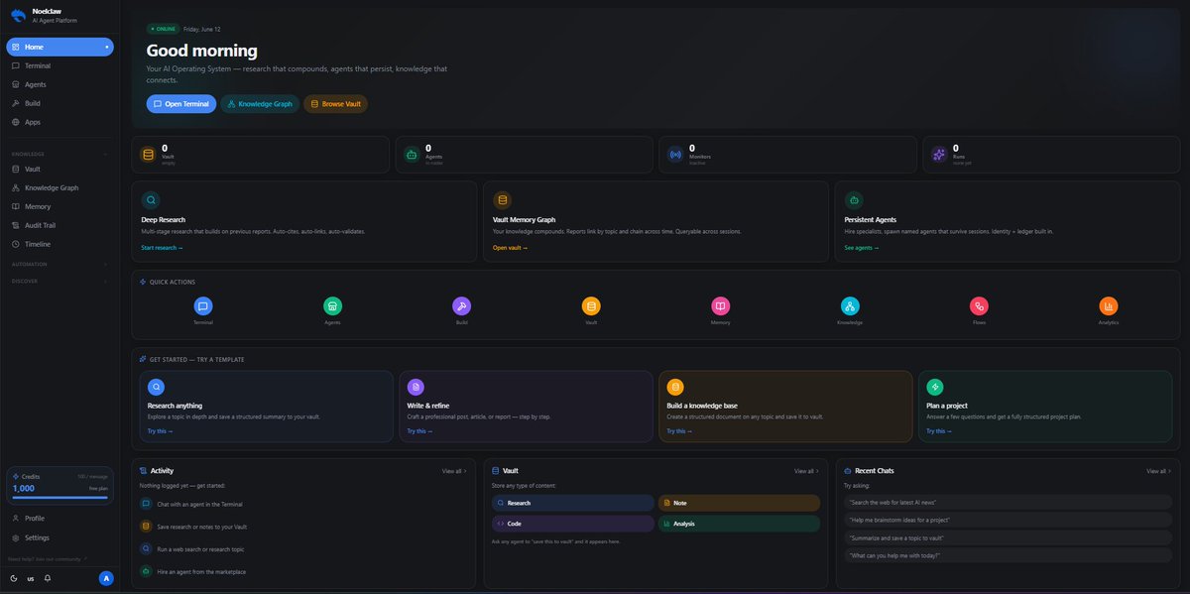Image resolution: width=1190 pixels, height=594 pixels.
Task: Try the Build a knowledge base link
Action: (679, 431)
